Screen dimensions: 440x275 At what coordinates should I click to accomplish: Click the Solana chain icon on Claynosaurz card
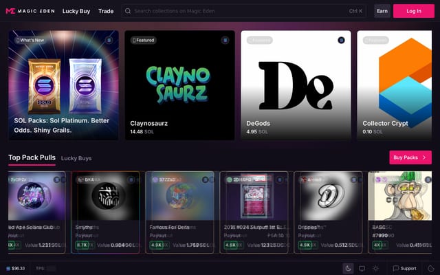[x=225, y=40]
